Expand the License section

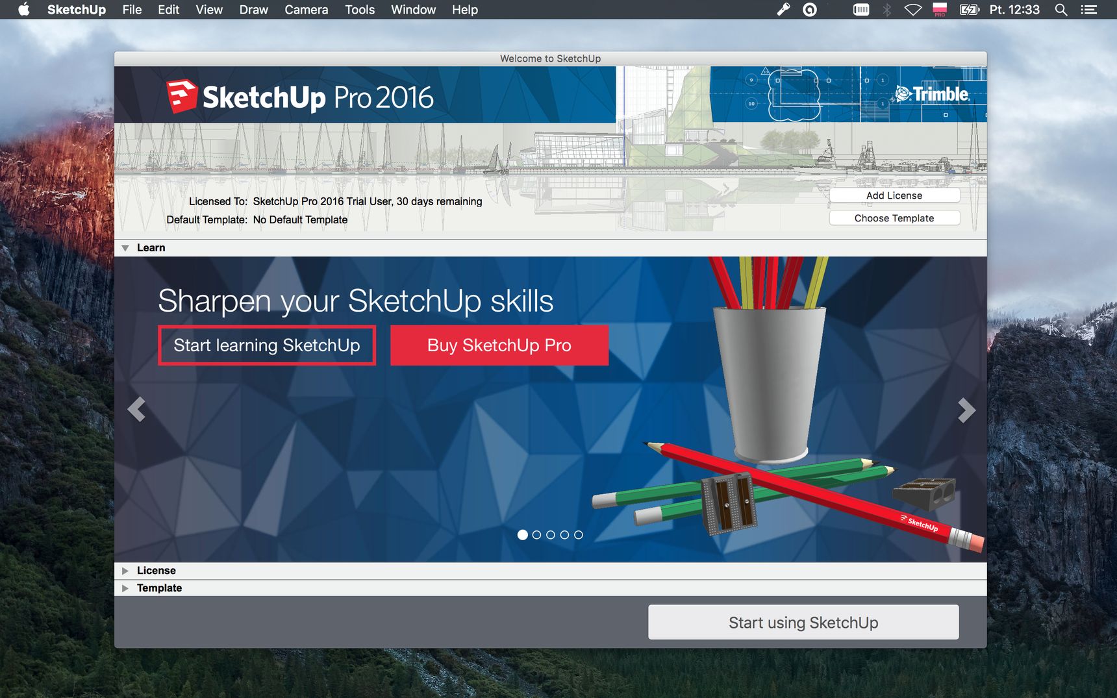(x=125, y=571)
